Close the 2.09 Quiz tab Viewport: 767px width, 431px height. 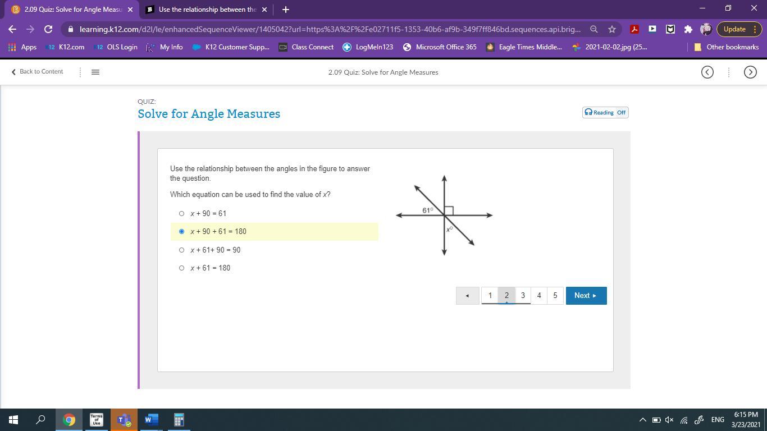click(x=130, y=10)
